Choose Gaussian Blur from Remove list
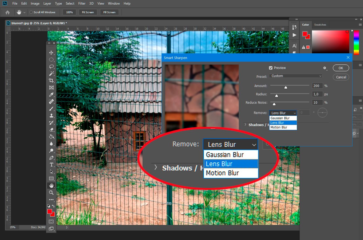 point(283,118)
